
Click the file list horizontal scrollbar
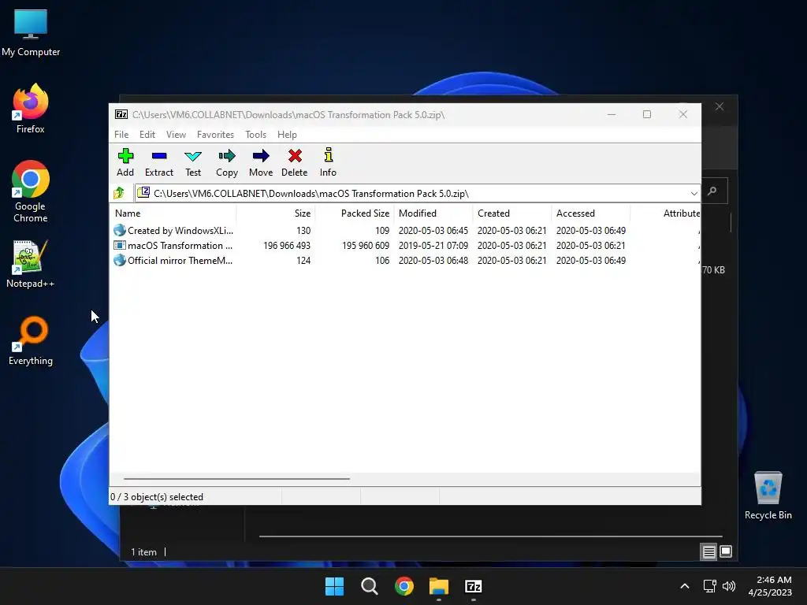click(x=236, y=478)
